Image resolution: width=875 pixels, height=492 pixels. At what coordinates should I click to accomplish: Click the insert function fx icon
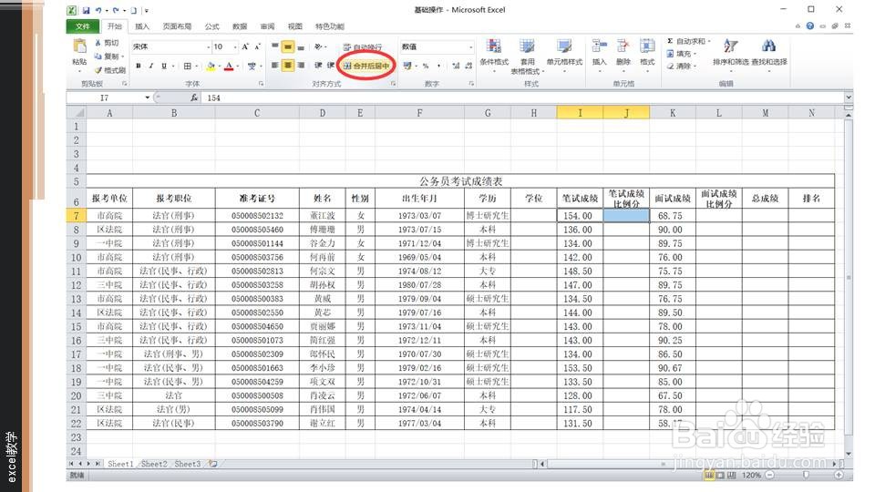coord(193,97)
